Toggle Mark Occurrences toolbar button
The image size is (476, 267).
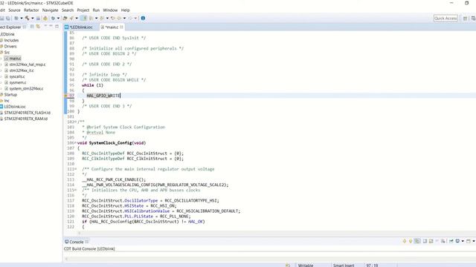(84, 18)
